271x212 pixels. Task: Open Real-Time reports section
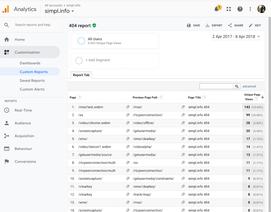[23, 110]
